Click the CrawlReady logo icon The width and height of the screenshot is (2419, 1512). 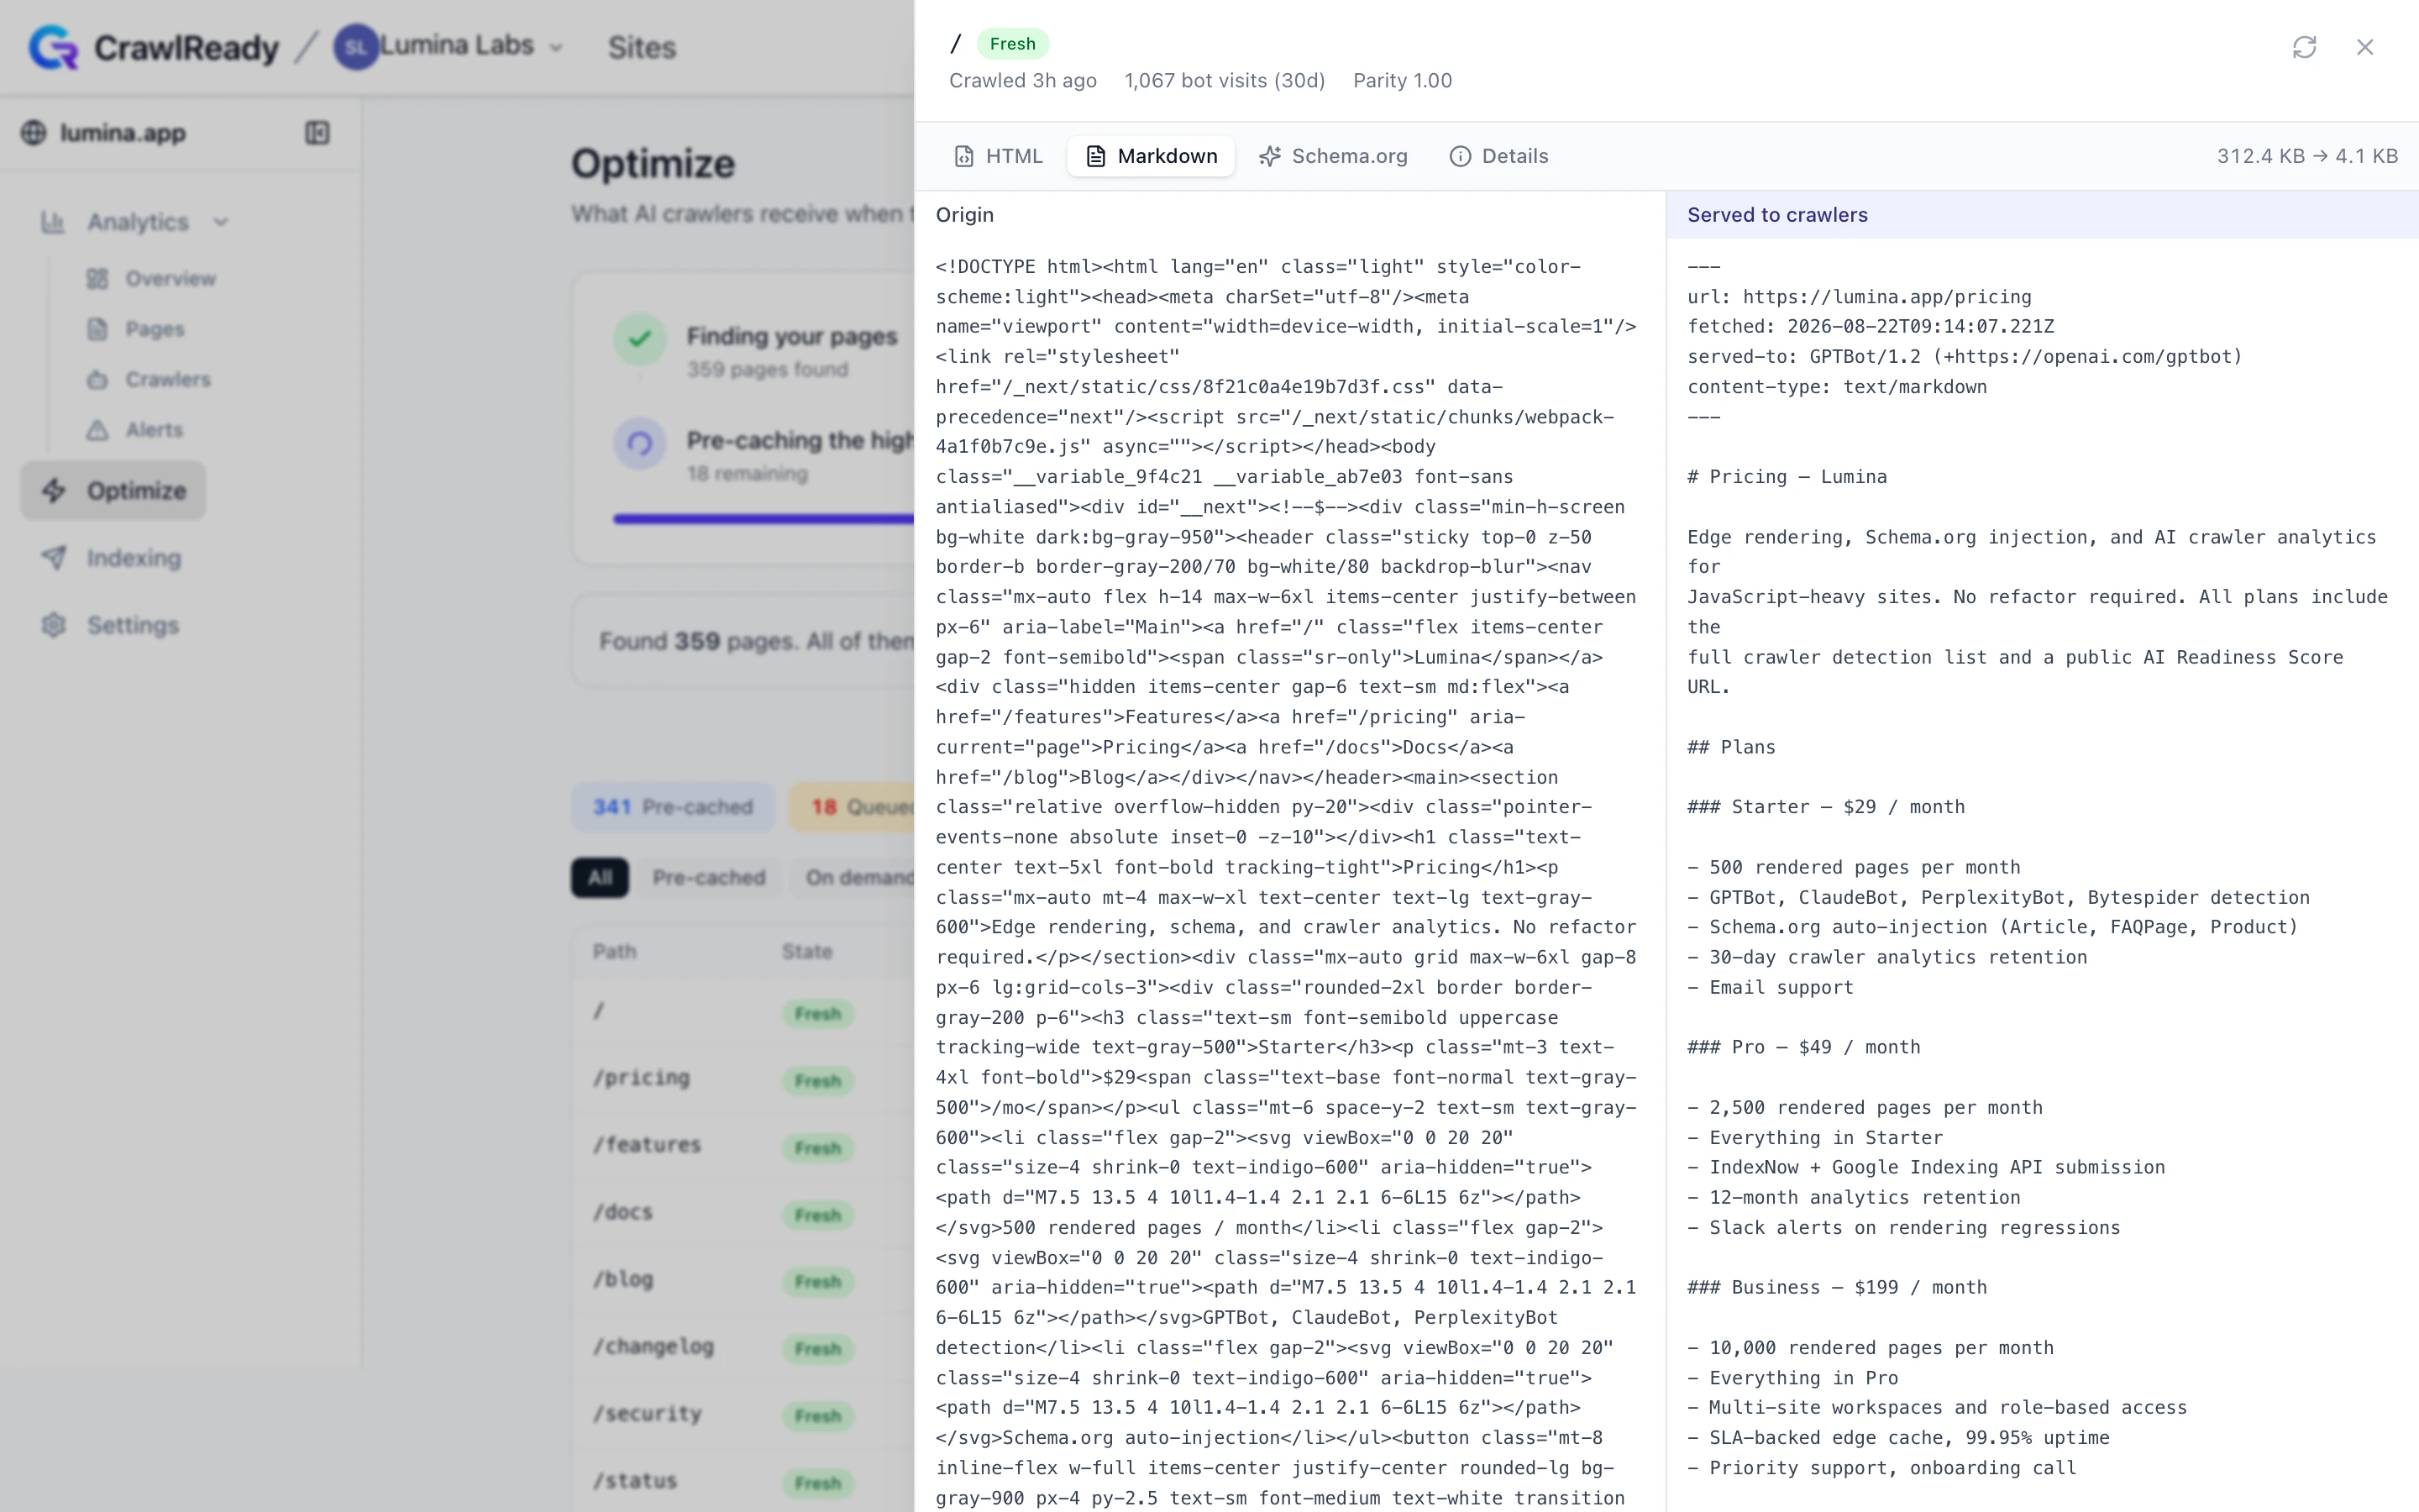(53, 47)
